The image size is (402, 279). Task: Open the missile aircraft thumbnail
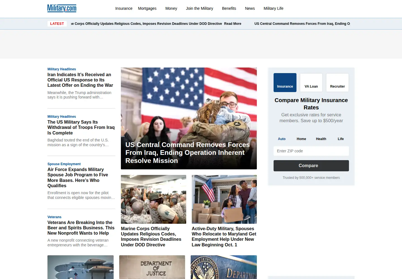coord(80,267)
